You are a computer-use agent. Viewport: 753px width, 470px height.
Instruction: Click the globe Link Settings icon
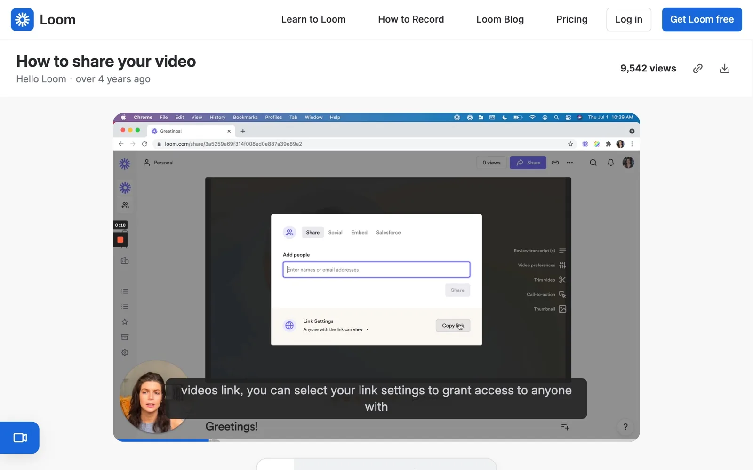(289, 325)
